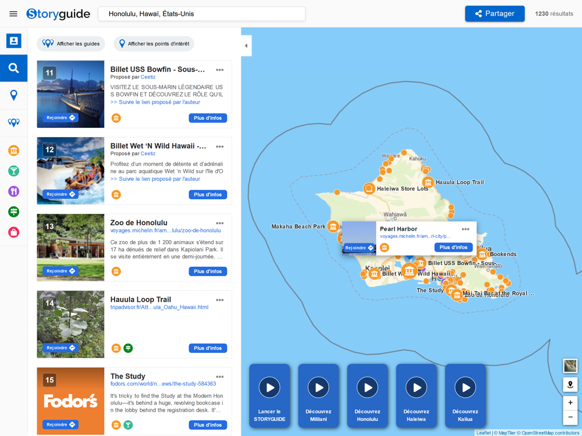582x436 pixels.
Task: Open options menu for Billet Wet 'N Wild
Action: tap(220, 146)
